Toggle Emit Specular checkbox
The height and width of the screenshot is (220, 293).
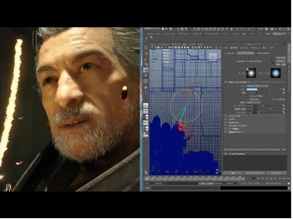pyautogui.click(x=270, y=99)
